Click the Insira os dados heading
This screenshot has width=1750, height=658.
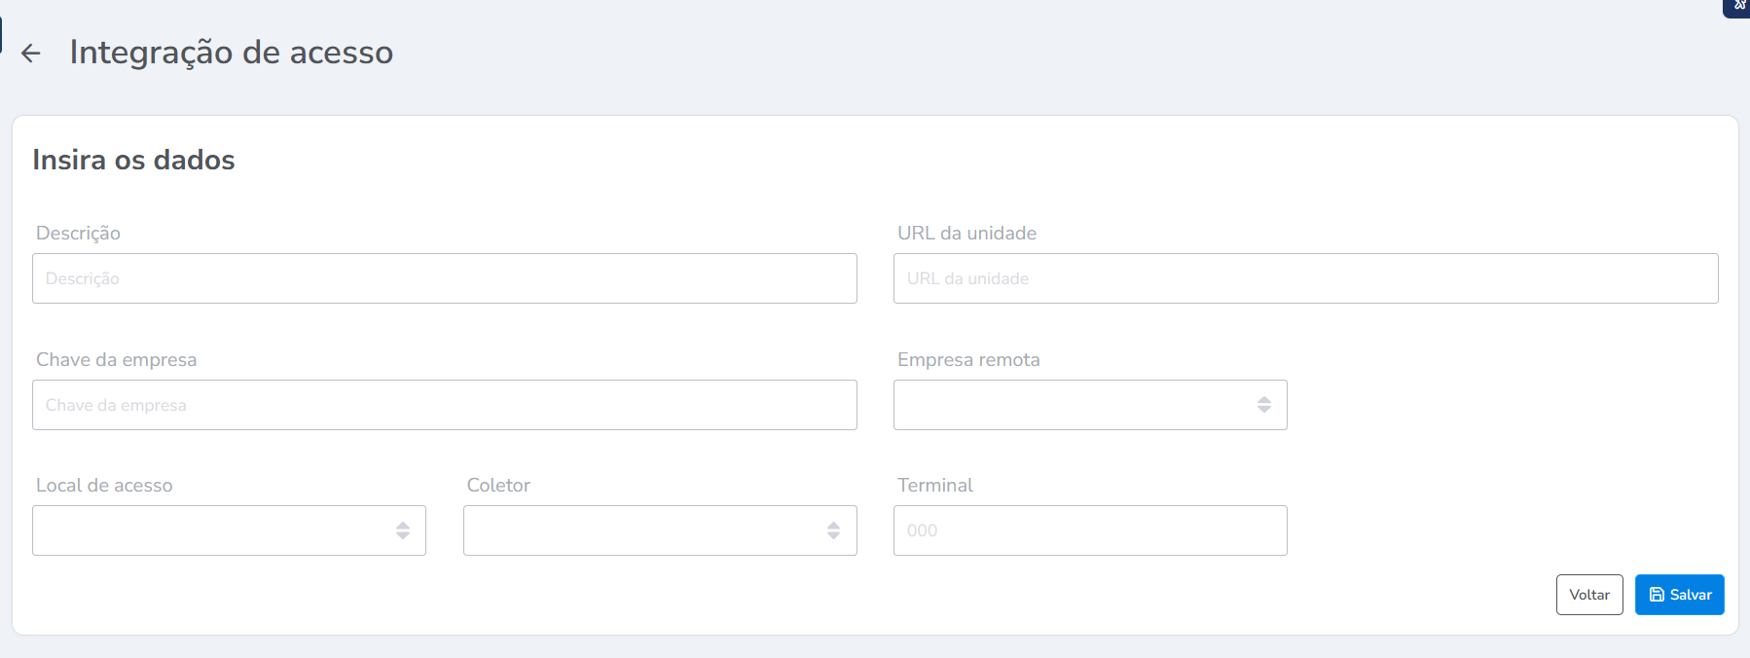coord(133,160)
